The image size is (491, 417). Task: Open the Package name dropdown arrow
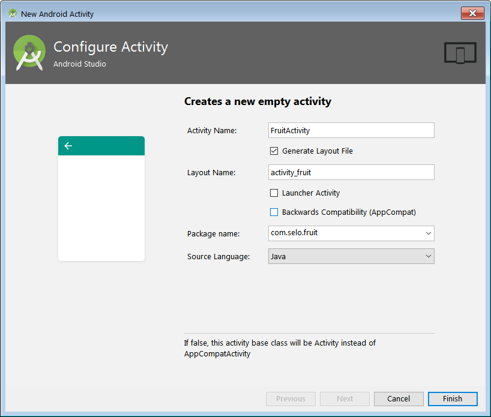pyautogui.click(x=429, y=233)
